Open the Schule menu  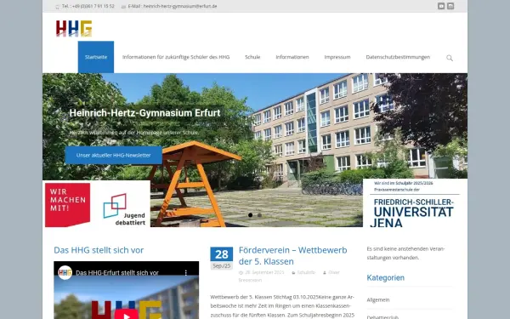(252, 57)
